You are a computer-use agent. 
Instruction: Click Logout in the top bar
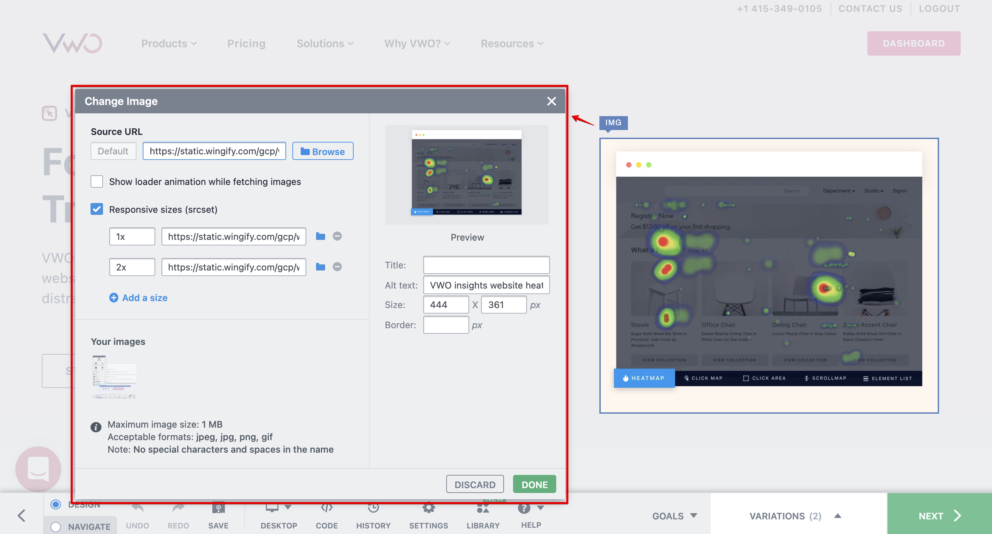point(939,8)
